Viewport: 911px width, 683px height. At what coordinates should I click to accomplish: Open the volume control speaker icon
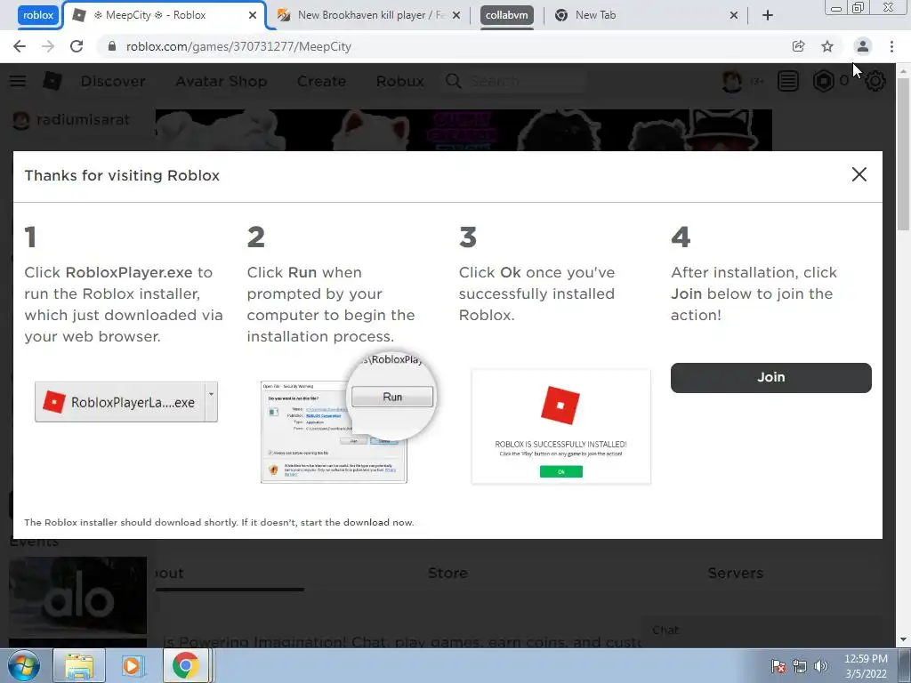point(821,666)
